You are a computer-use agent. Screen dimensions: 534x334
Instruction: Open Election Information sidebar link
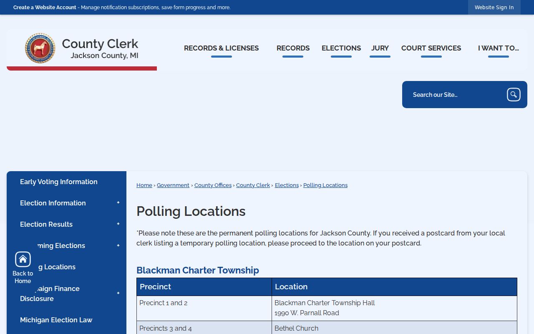coord(53,203)
